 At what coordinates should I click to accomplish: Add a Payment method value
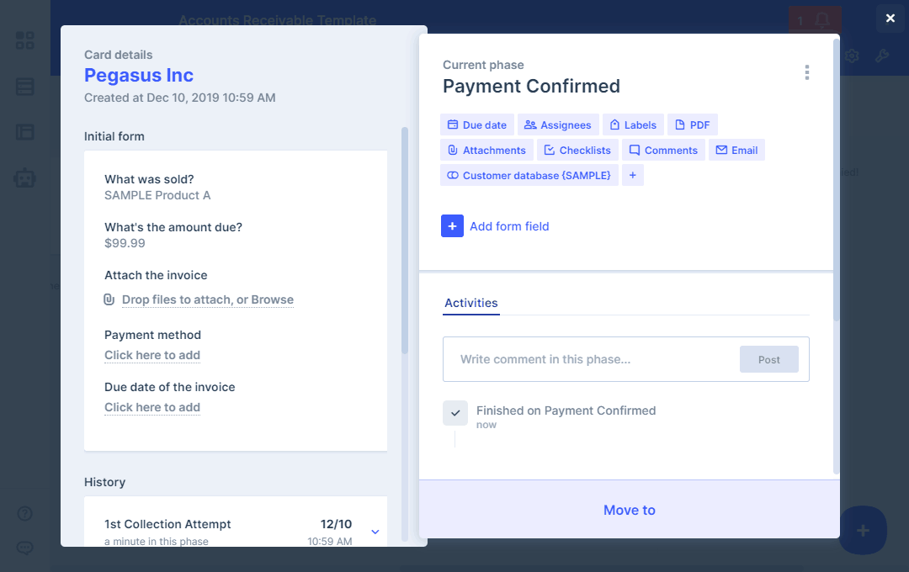pos(152,355)
